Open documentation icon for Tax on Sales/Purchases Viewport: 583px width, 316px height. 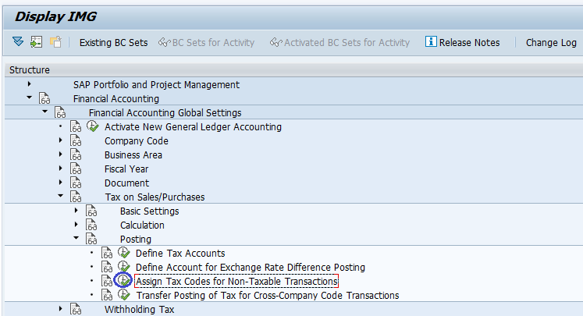click(76, 197)
